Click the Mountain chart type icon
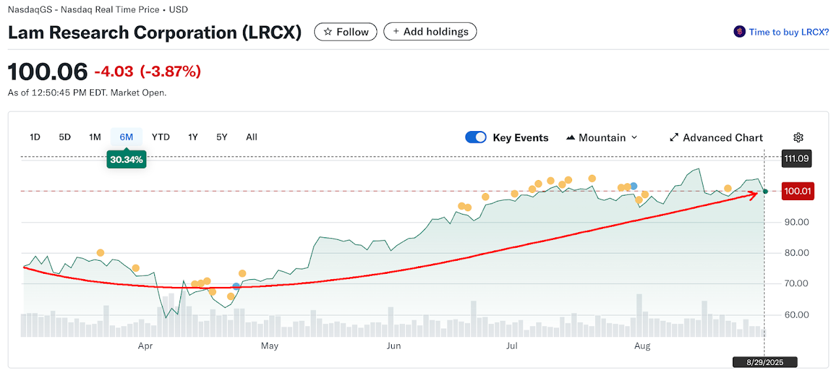 tap(570, 138)
